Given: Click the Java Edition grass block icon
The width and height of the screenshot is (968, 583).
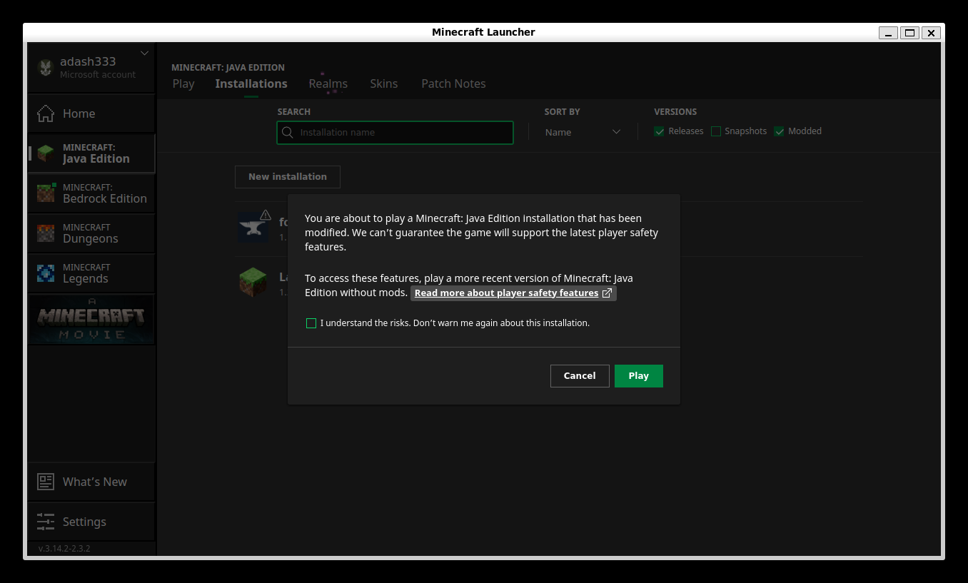Looking at the screenshot, I should (x=46, y=153).
